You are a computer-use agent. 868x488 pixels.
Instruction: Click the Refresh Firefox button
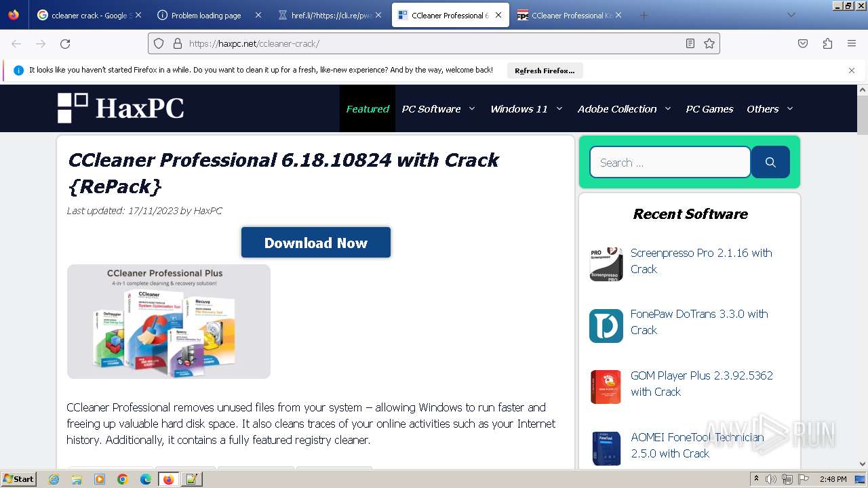(545, 70)
